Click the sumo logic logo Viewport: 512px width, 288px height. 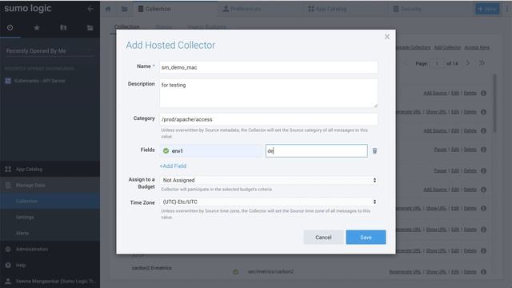coord(28,8)
